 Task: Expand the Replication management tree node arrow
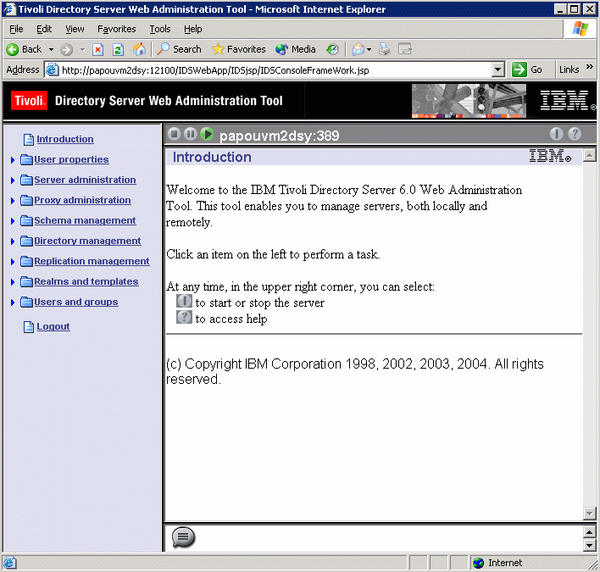tap(13, 262)
